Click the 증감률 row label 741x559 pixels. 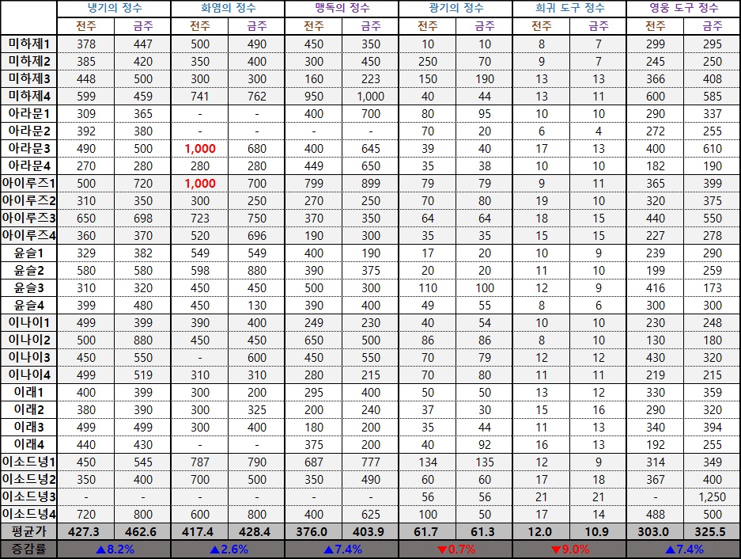[x=29, y=549]
